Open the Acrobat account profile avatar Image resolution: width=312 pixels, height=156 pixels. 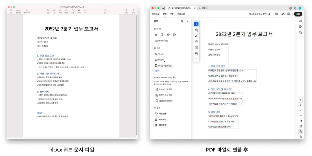[x=300, y=8]
